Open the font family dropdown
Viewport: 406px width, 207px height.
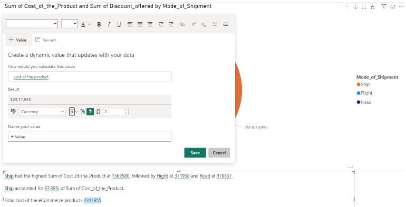32,24
